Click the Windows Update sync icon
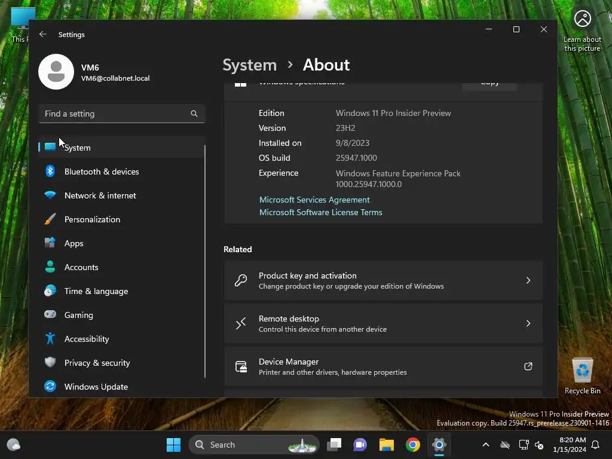The image size is (612, 459). click(x=50, y=386)
